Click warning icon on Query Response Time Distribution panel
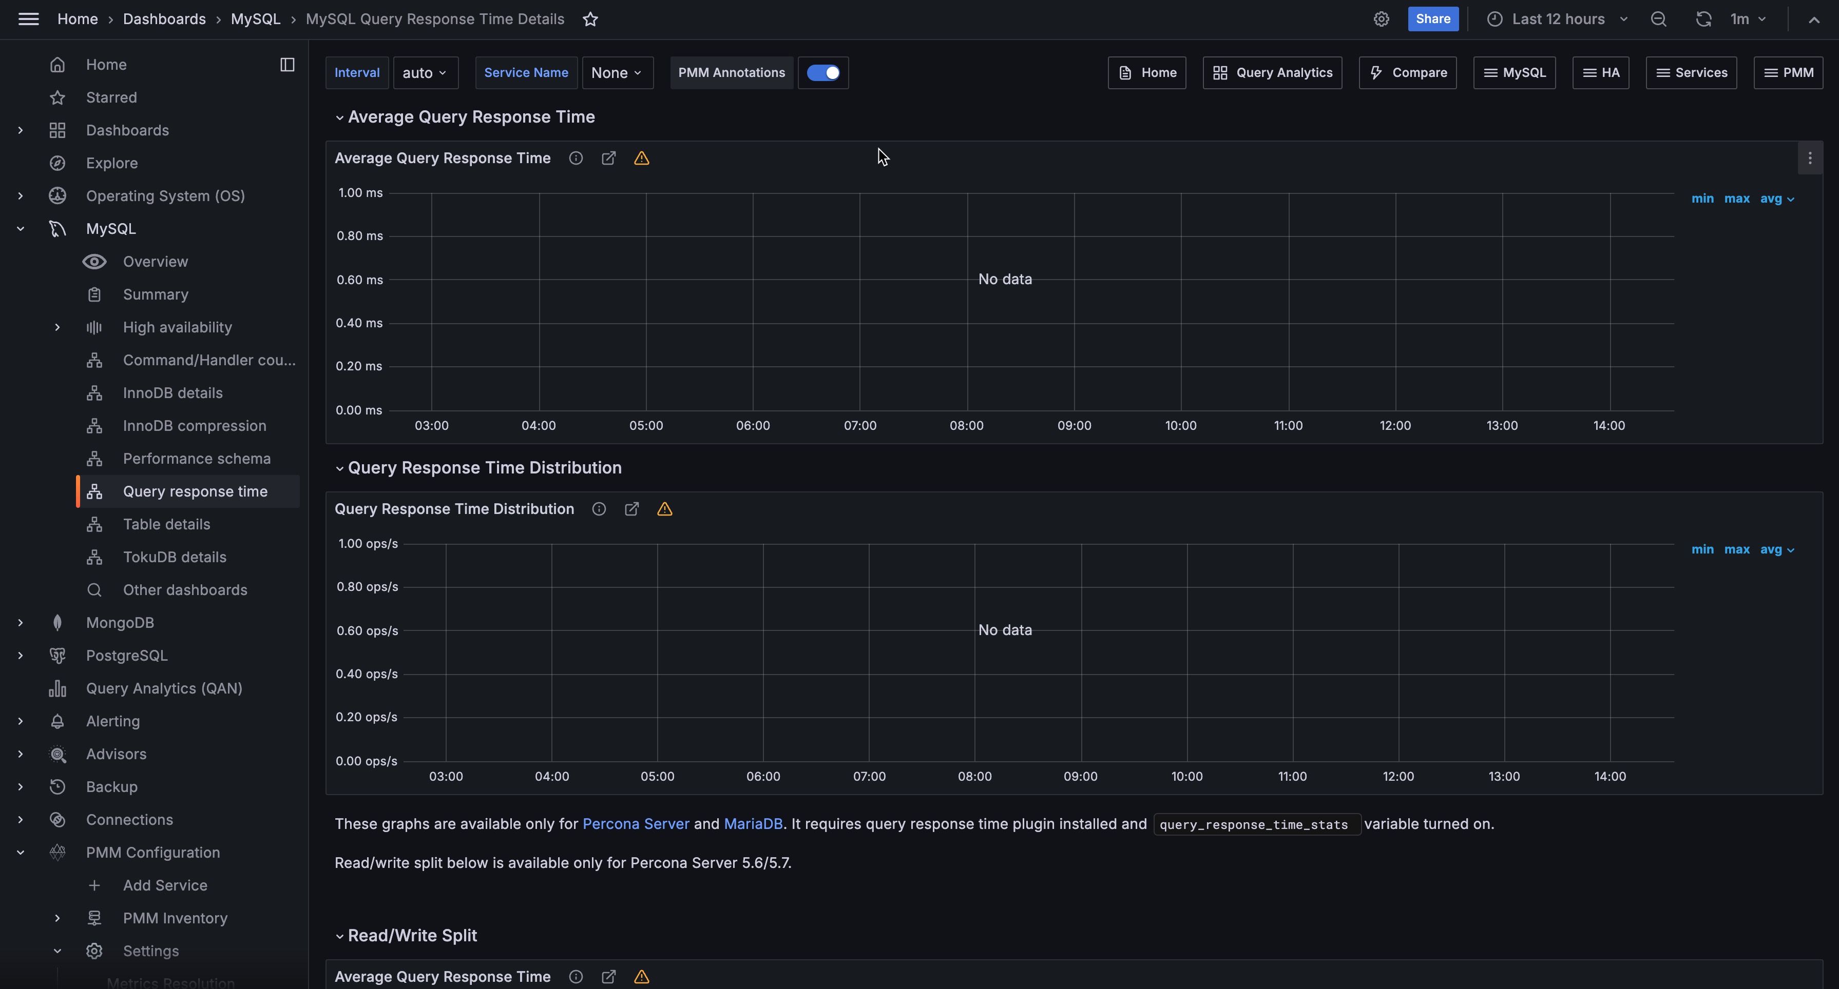 point(664,509)
